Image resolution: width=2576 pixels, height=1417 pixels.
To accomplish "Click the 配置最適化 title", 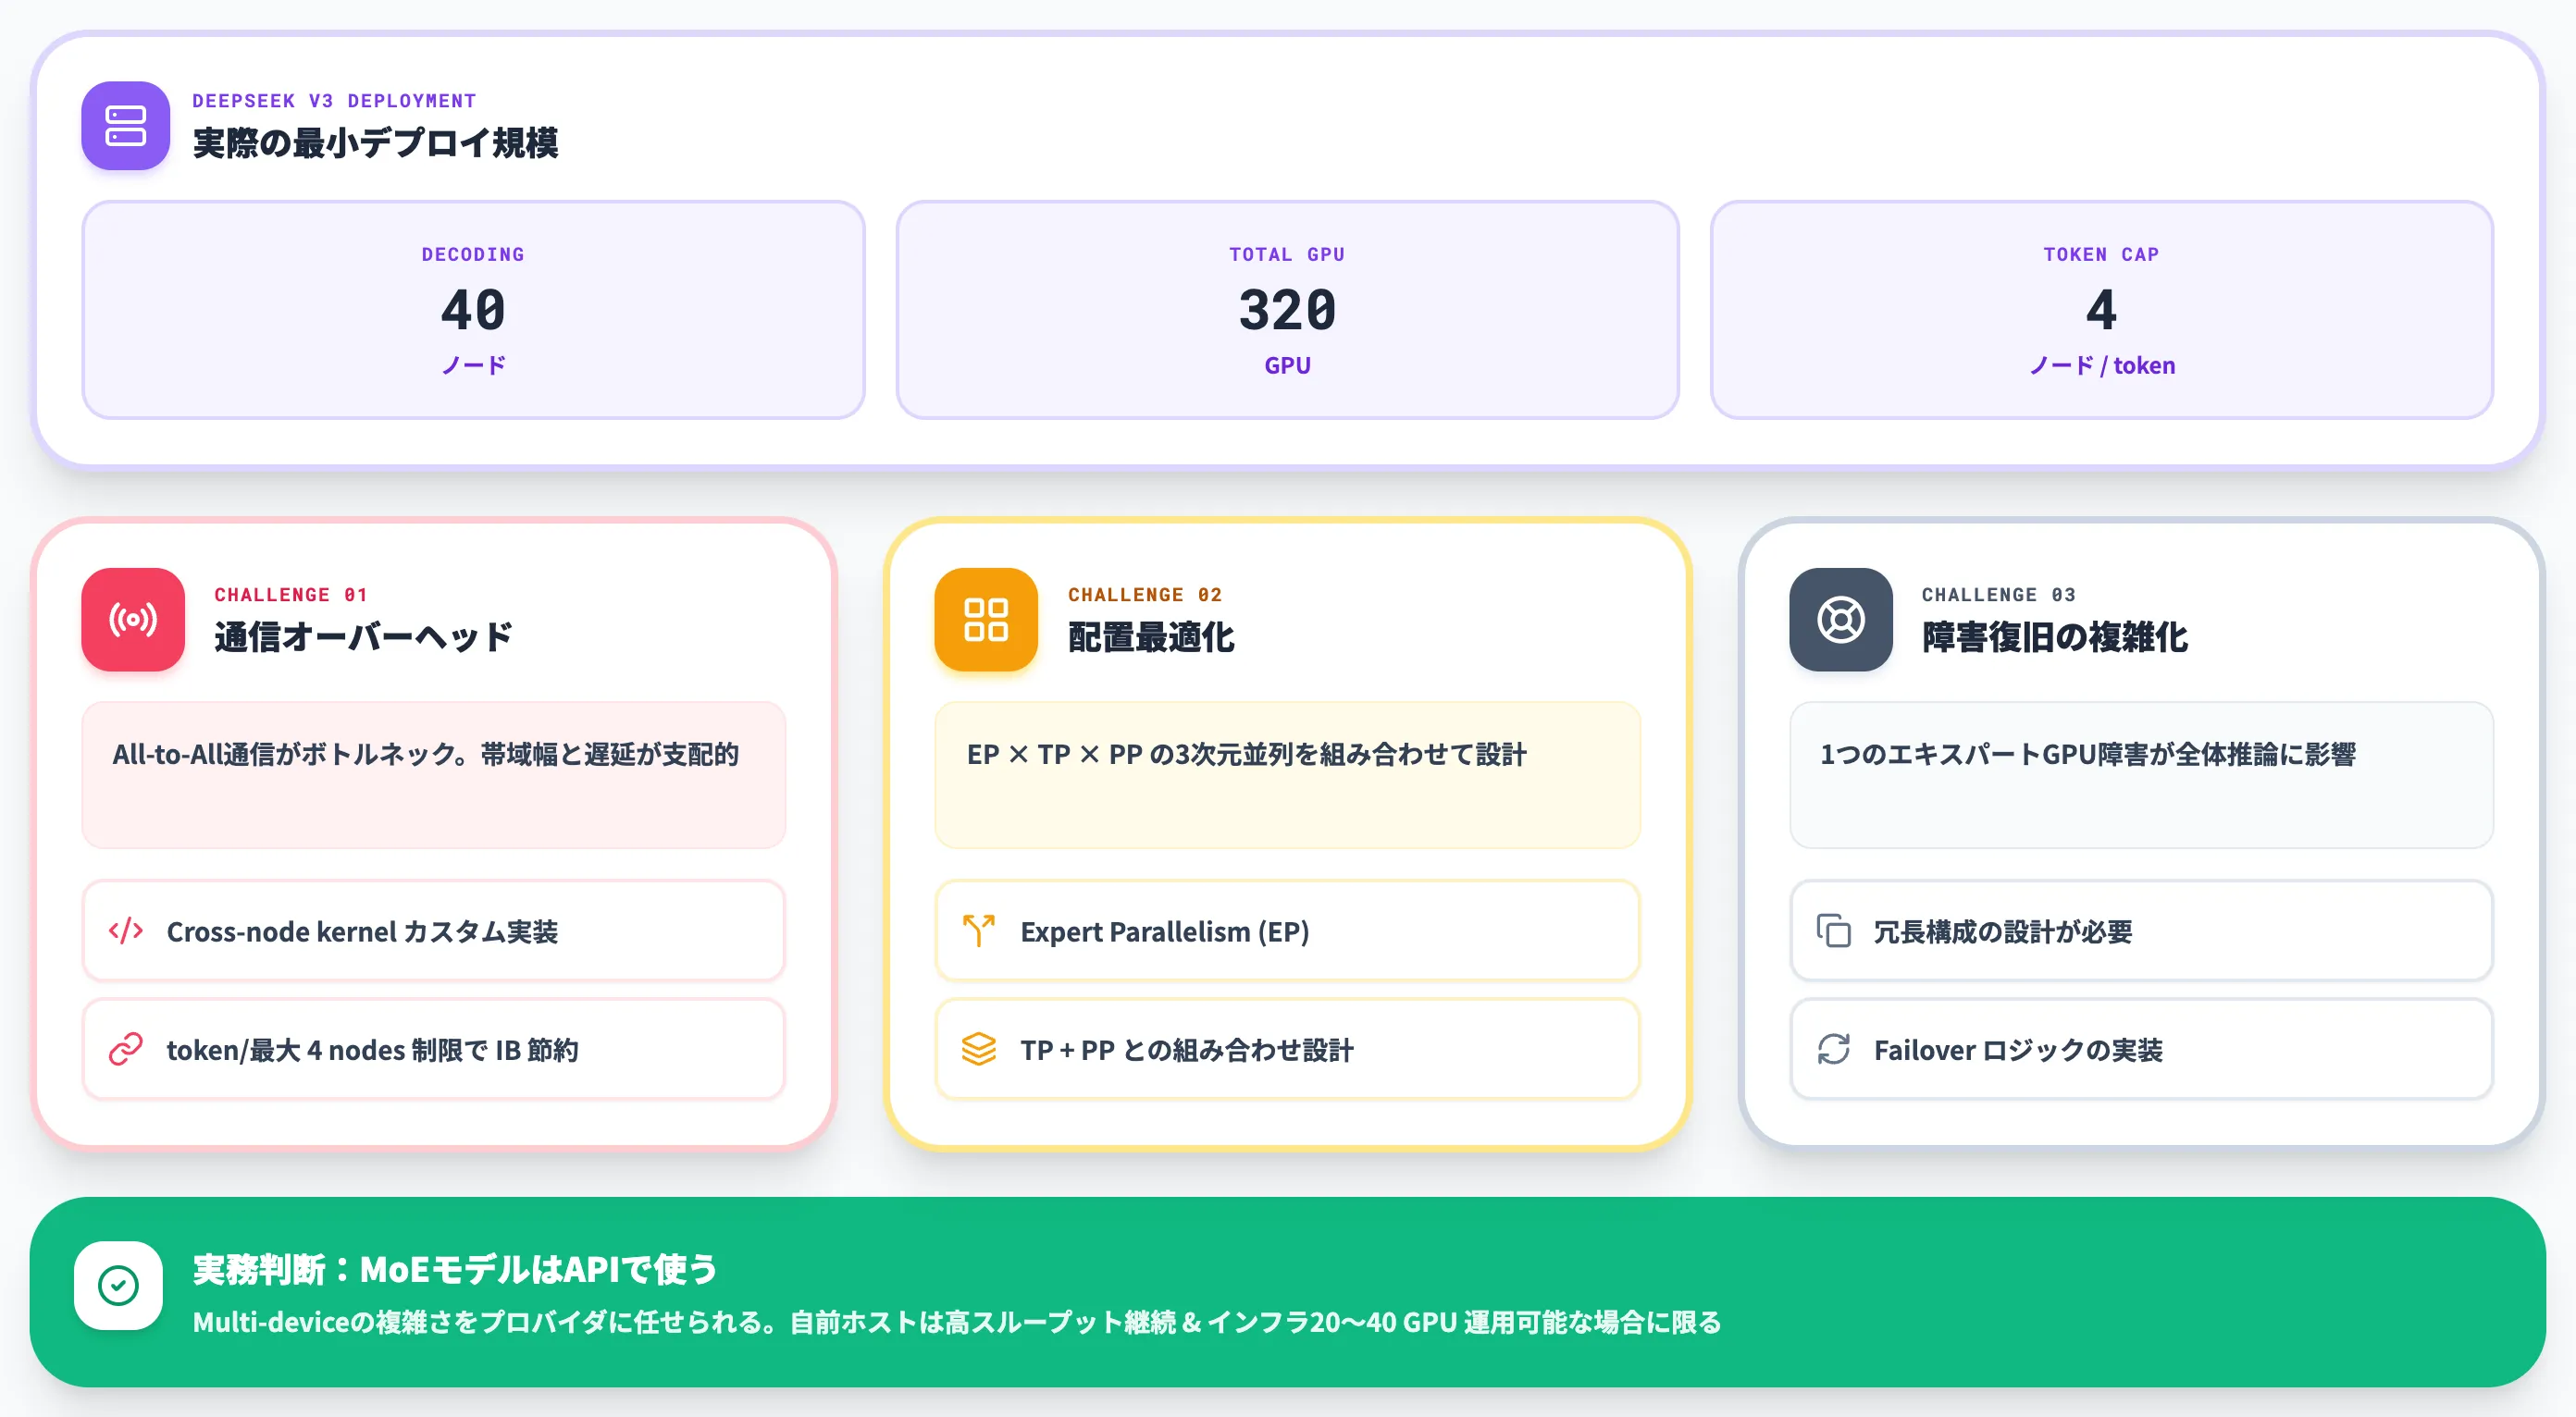I will [1151, 636].
